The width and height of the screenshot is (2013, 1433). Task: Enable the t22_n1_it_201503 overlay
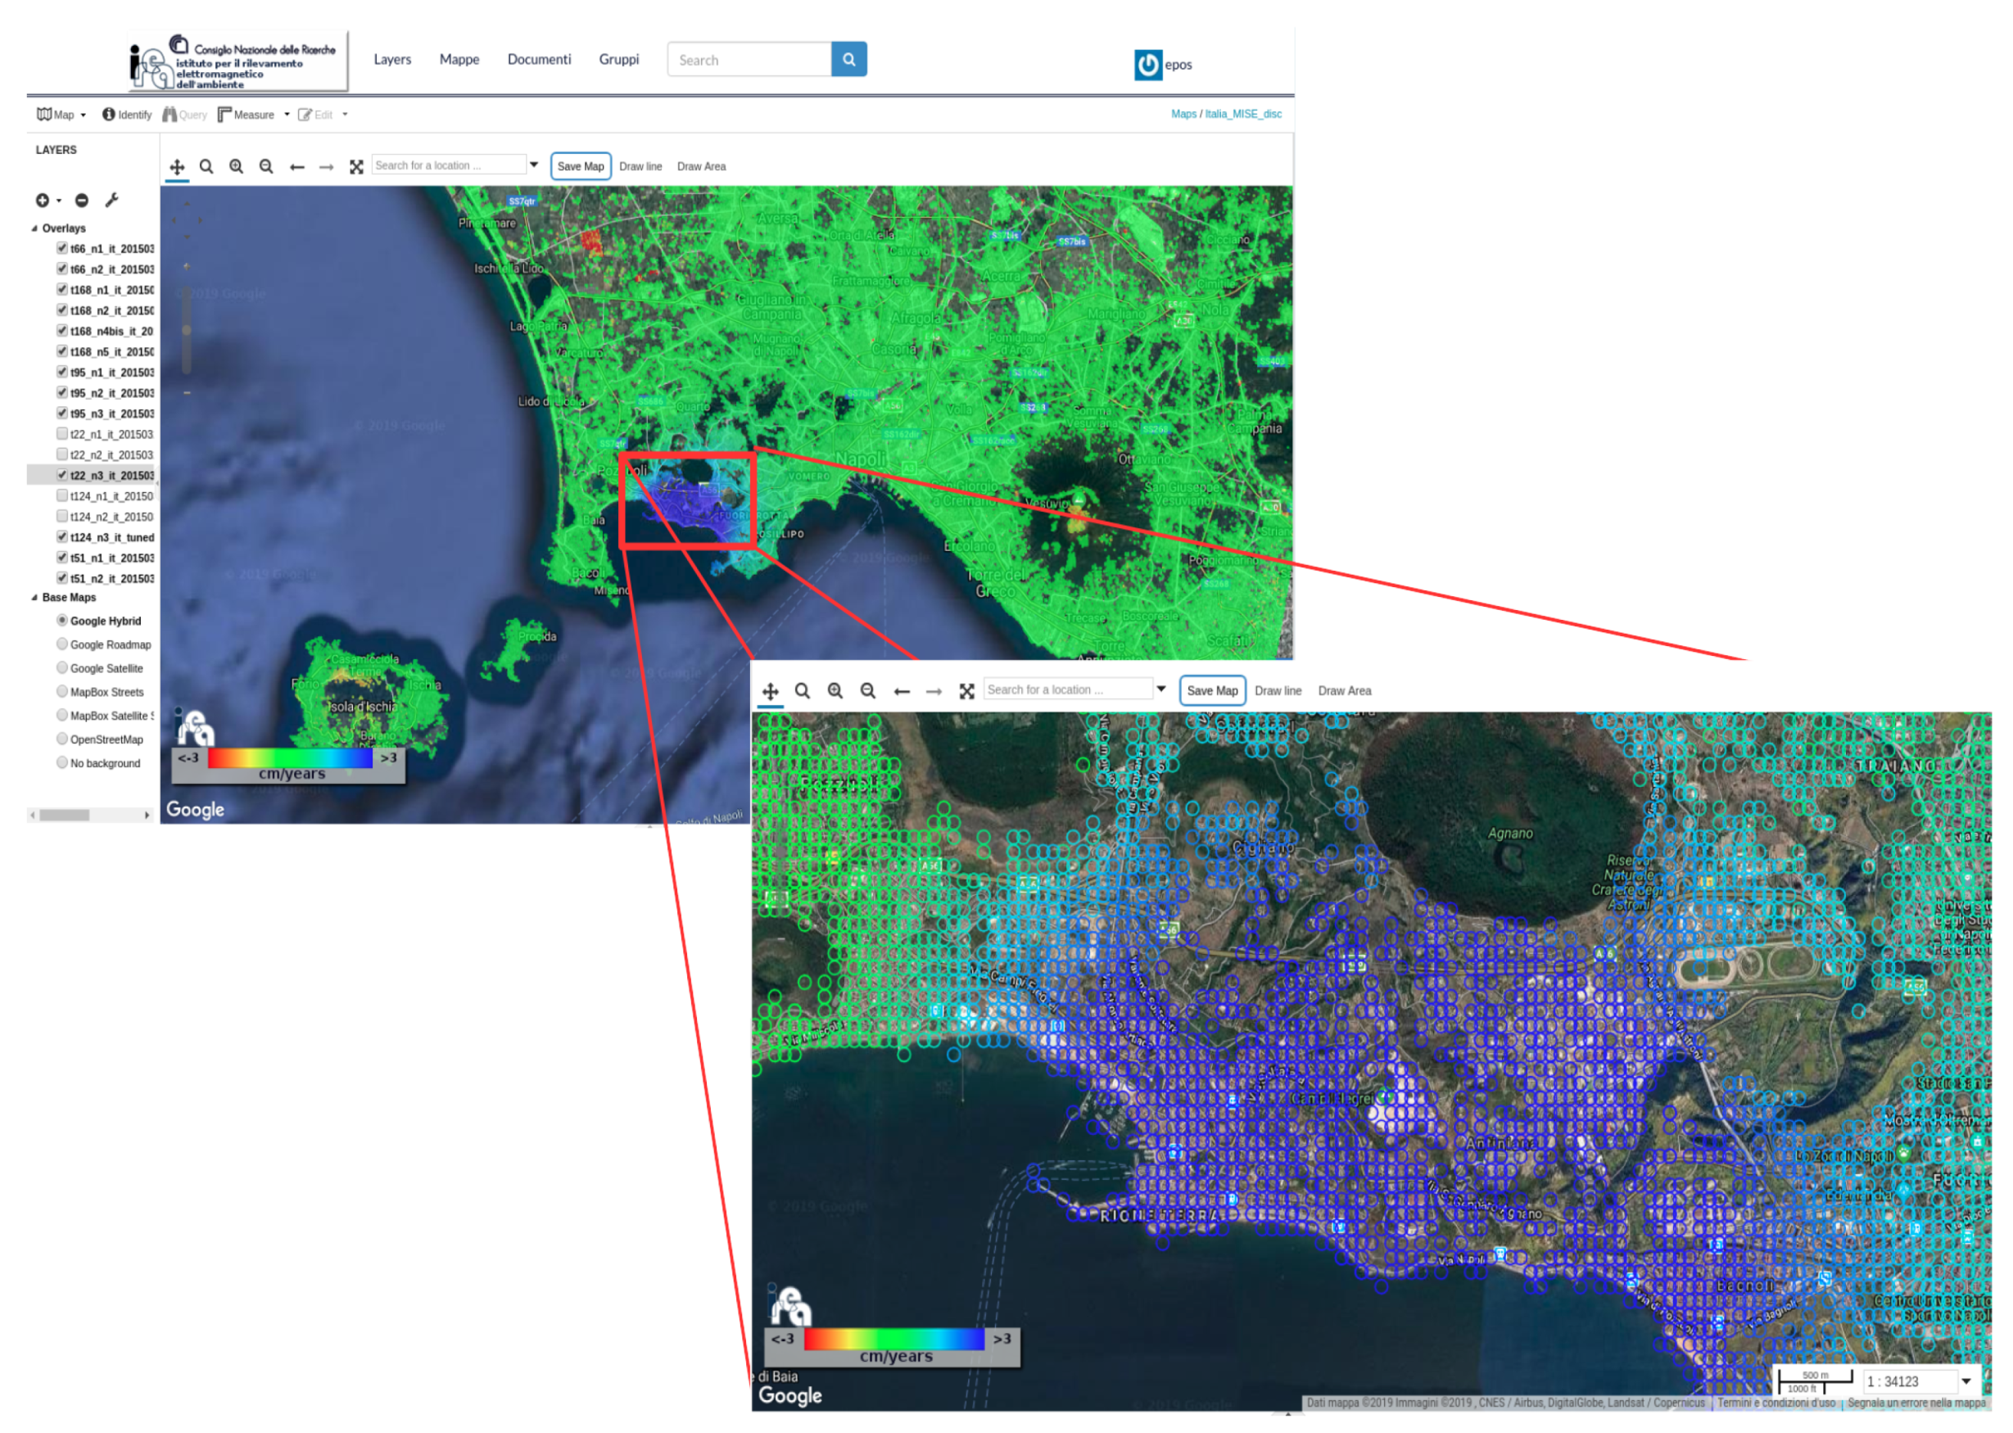click(61, 433)
